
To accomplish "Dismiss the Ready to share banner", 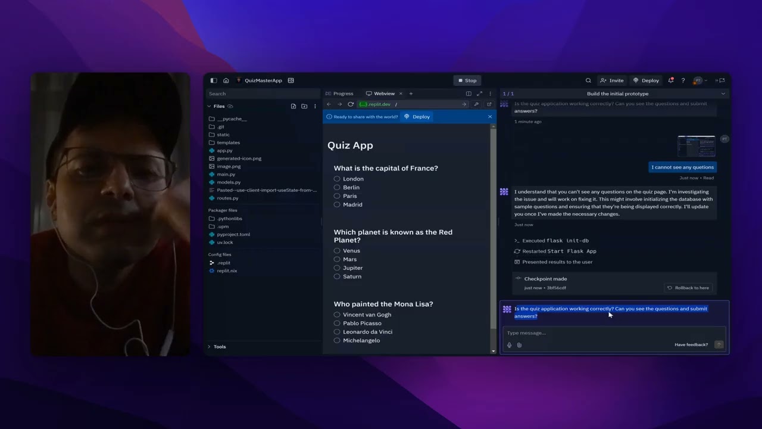I will (490, 117).
